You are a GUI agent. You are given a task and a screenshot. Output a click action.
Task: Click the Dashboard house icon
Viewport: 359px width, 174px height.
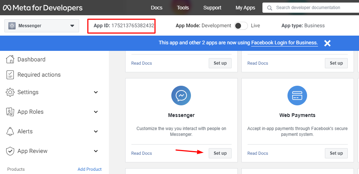[10, 59]
